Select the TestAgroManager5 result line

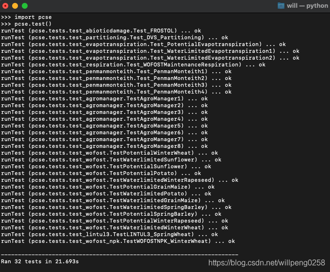(104, 126)
